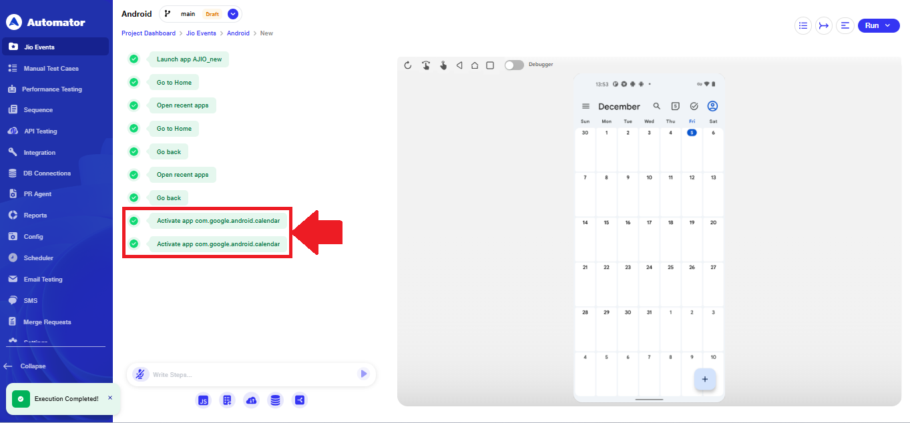
Task: Click the refresh device screen icon
Action: coord(409,65)
